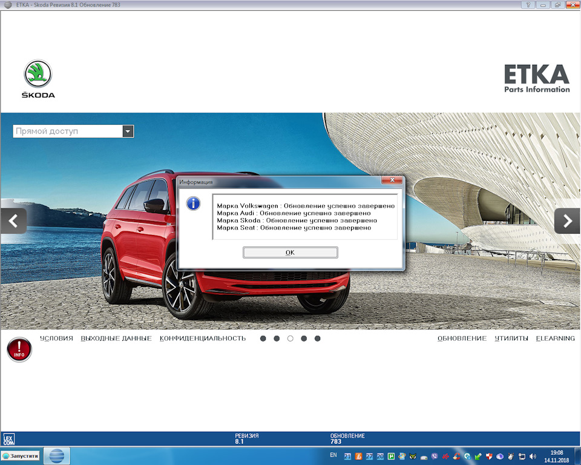Go to the next slide arrow
The width and height of the screenshot is (581, 465).
tap(567, 221)
